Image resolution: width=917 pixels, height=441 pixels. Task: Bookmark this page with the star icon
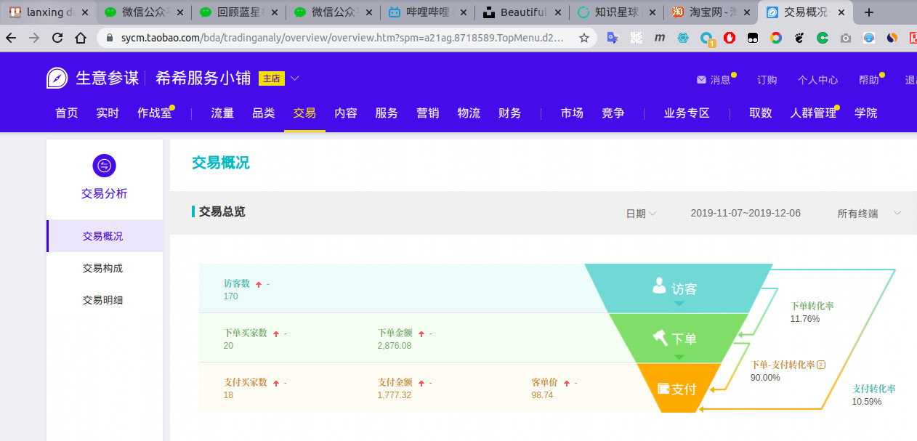584,38
